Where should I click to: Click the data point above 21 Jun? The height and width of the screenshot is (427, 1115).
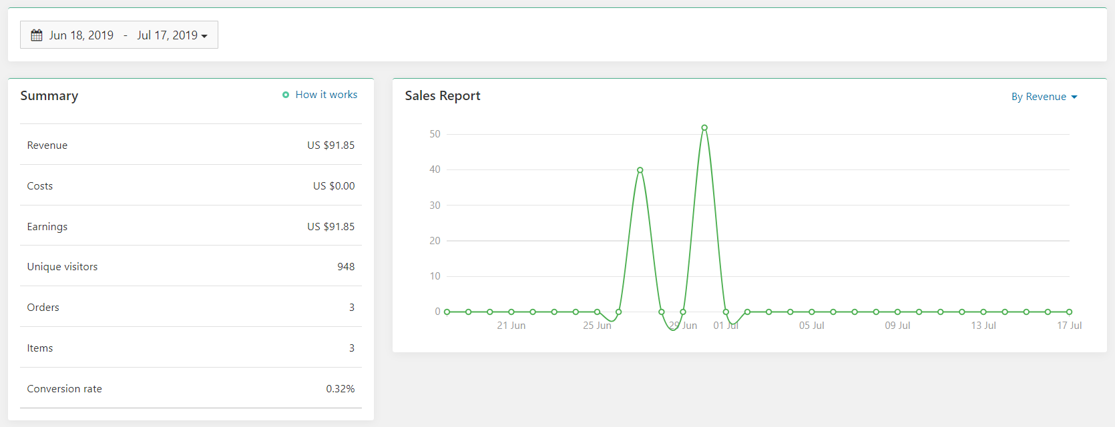[x=511, y=312]
